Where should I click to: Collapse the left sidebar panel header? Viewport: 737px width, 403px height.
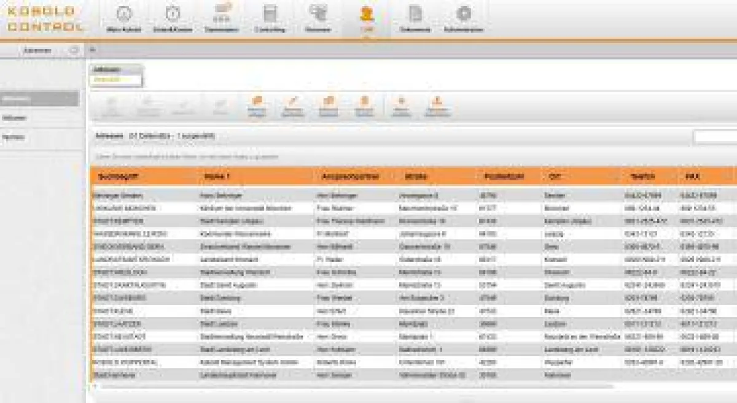click(74, 50)
